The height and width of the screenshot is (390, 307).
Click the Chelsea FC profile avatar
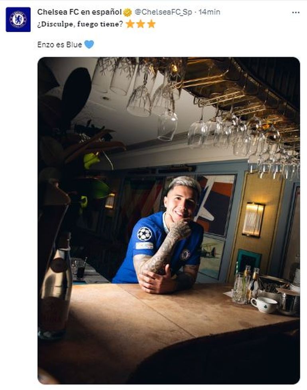tap(18, 19)
